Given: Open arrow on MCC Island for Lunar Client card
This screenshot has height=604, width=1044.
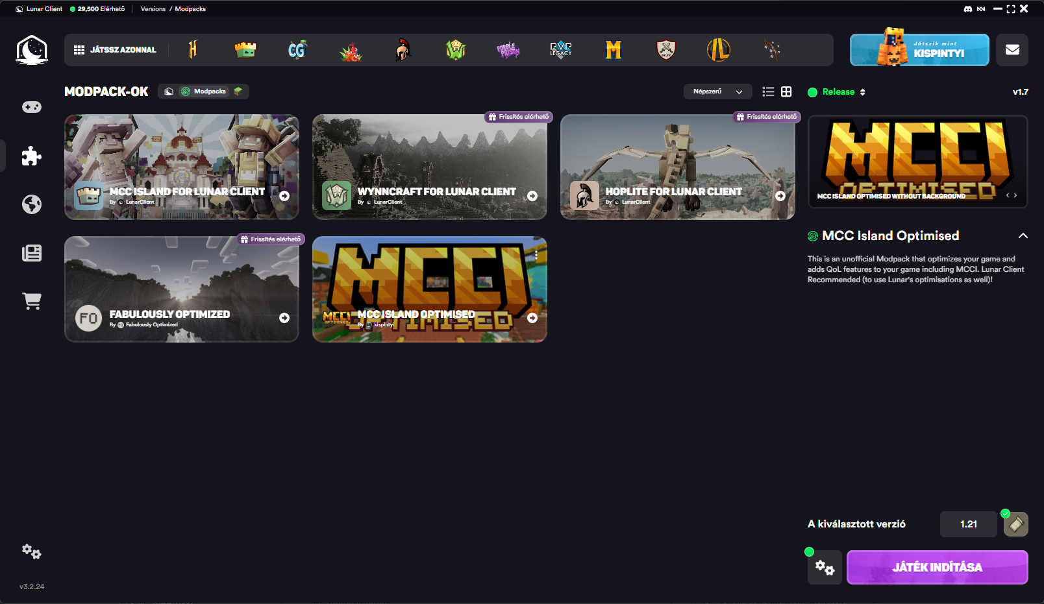Looking at the screenshot, I should [x=284, y=196].
